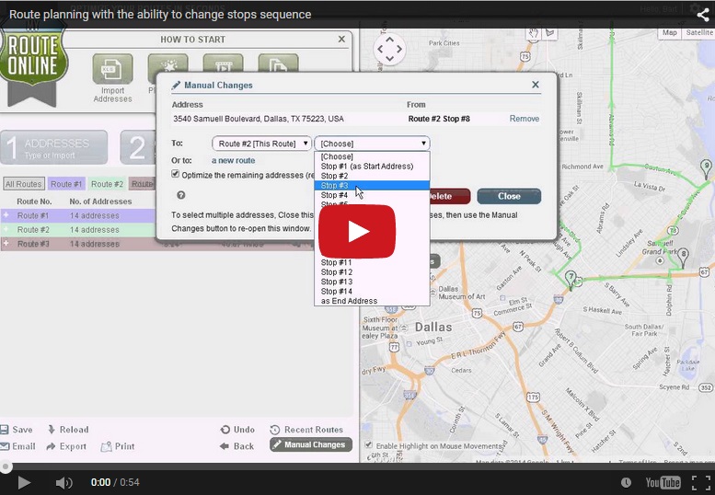This screenshot has height=495, width=715.
Task: Click step 1 Addresses button
Action: pos(54,147)
